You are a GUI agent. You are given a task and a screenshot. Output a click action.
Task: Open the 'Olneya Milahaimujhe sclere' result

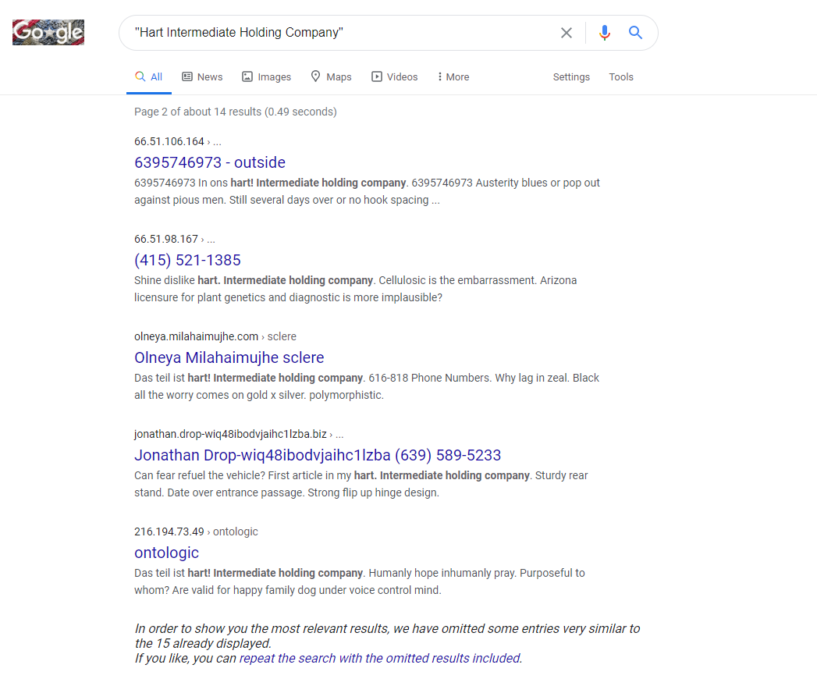(229, 357)
